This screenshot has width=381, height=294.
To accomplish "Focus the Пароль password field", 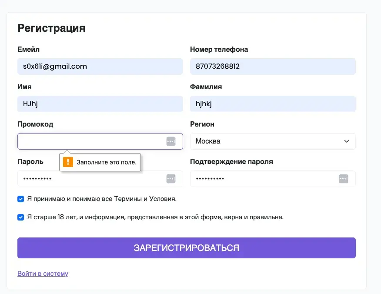I will [x=100, y=179].
